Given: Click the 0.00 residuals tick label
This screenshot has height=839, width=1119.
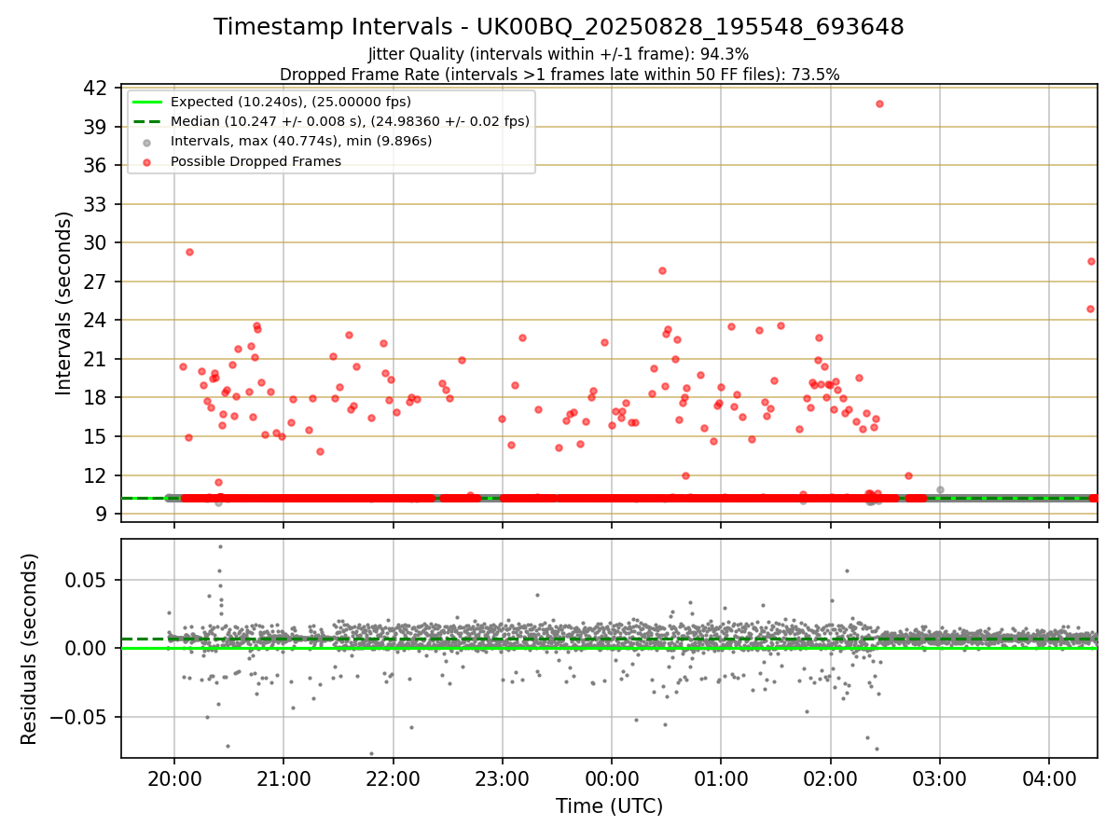Looking at the screenshot, I should click(x=87, y=648).
